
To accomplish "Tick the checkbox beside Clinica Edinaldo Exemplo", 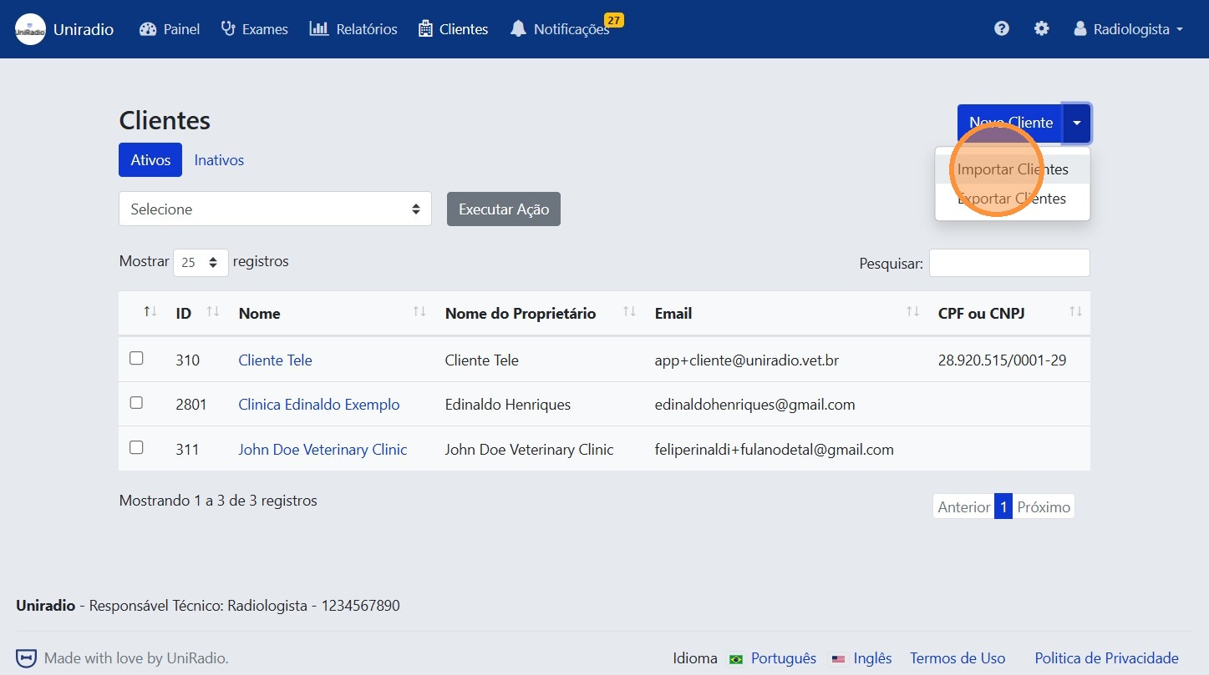I will 136,401.
